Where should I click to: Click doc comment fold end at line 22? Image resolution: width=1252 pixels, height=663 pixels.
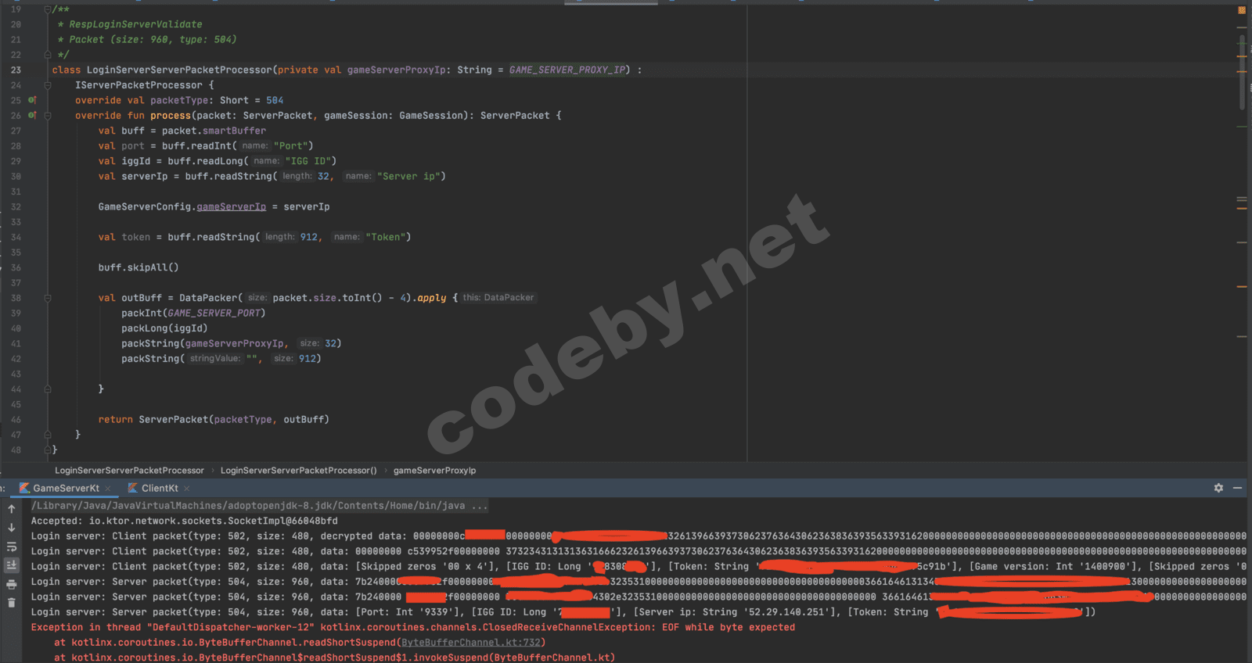(x=48, y=55)
